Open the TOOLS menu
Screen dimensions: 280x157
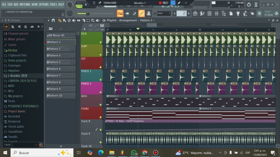click(x=53, y=4)
